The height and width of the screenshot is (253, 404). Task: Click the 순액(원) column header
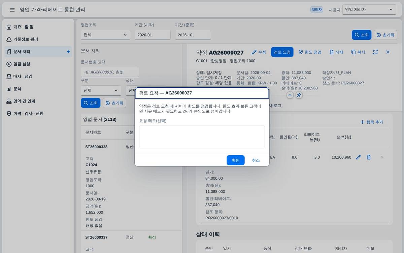click(344, 137)
